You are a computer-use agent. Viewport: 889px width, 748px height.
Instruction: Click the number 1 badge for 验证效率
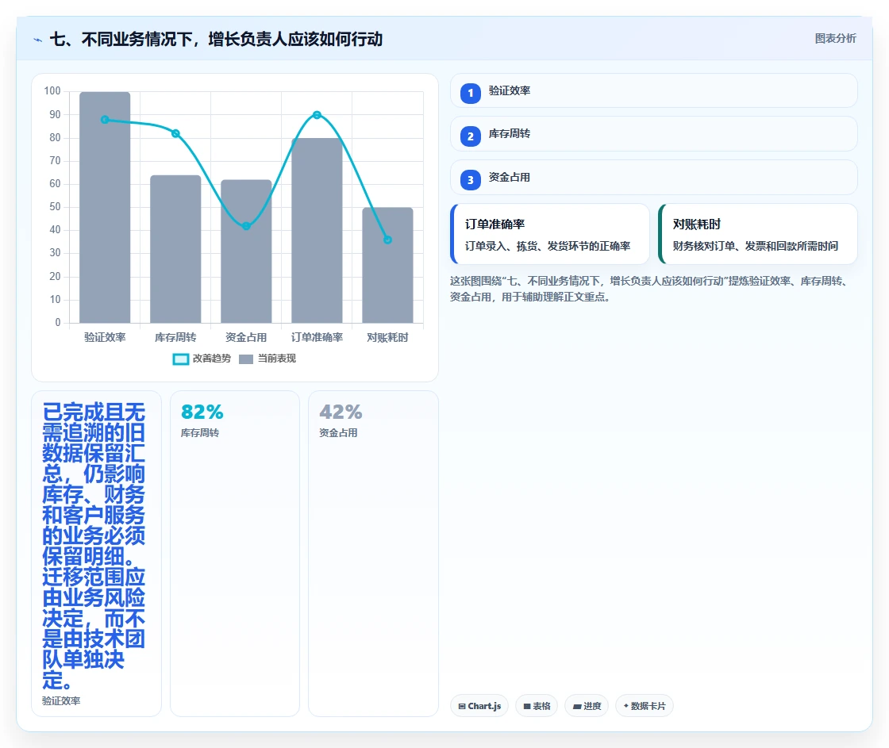point(470,93)
